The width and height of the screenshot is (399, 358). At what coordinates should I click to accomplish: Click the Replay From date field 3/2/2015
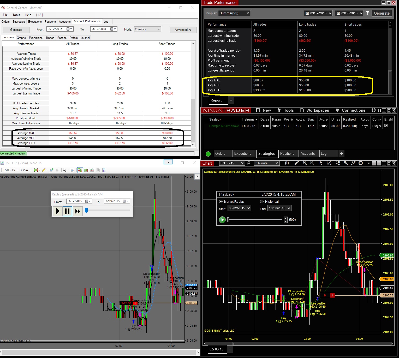click(x=79, y=201)
